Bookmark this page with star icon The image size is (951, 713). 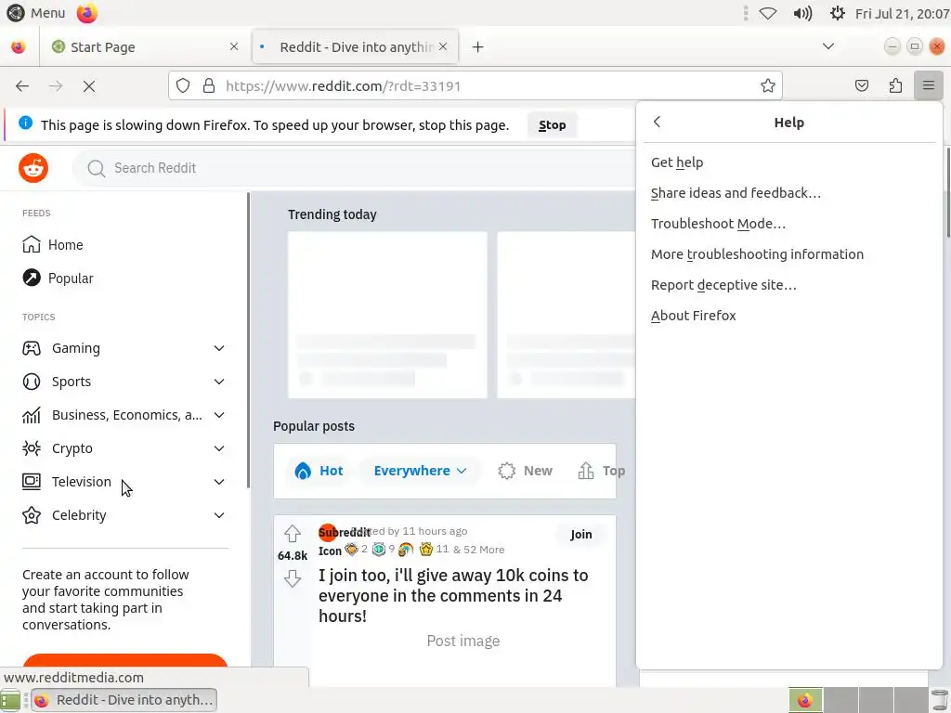[768, 86]
